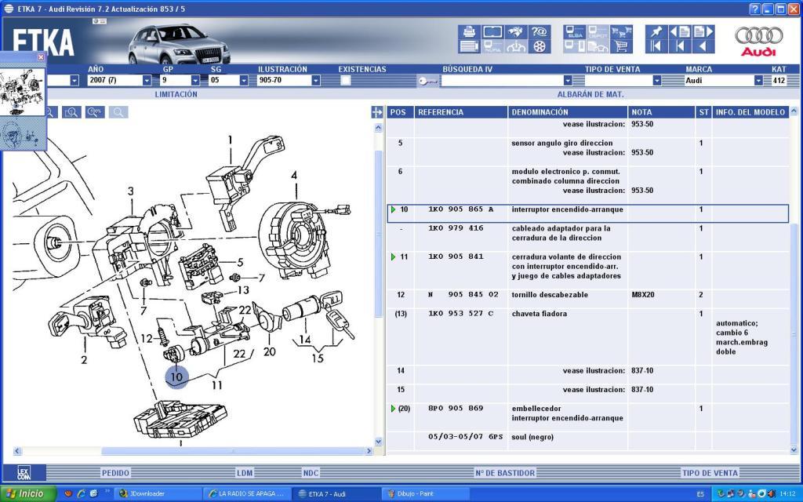This screenshot has width=803, height=502.
Task: Go to next page with right-arrow document icon
Action: click(703, 31)
